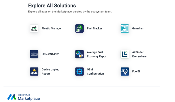This screenshot has height=102, width=175.
Task: Select the AirFinder Everywhere logo icon
Action: pyautogui.click(x=125, y=54)
